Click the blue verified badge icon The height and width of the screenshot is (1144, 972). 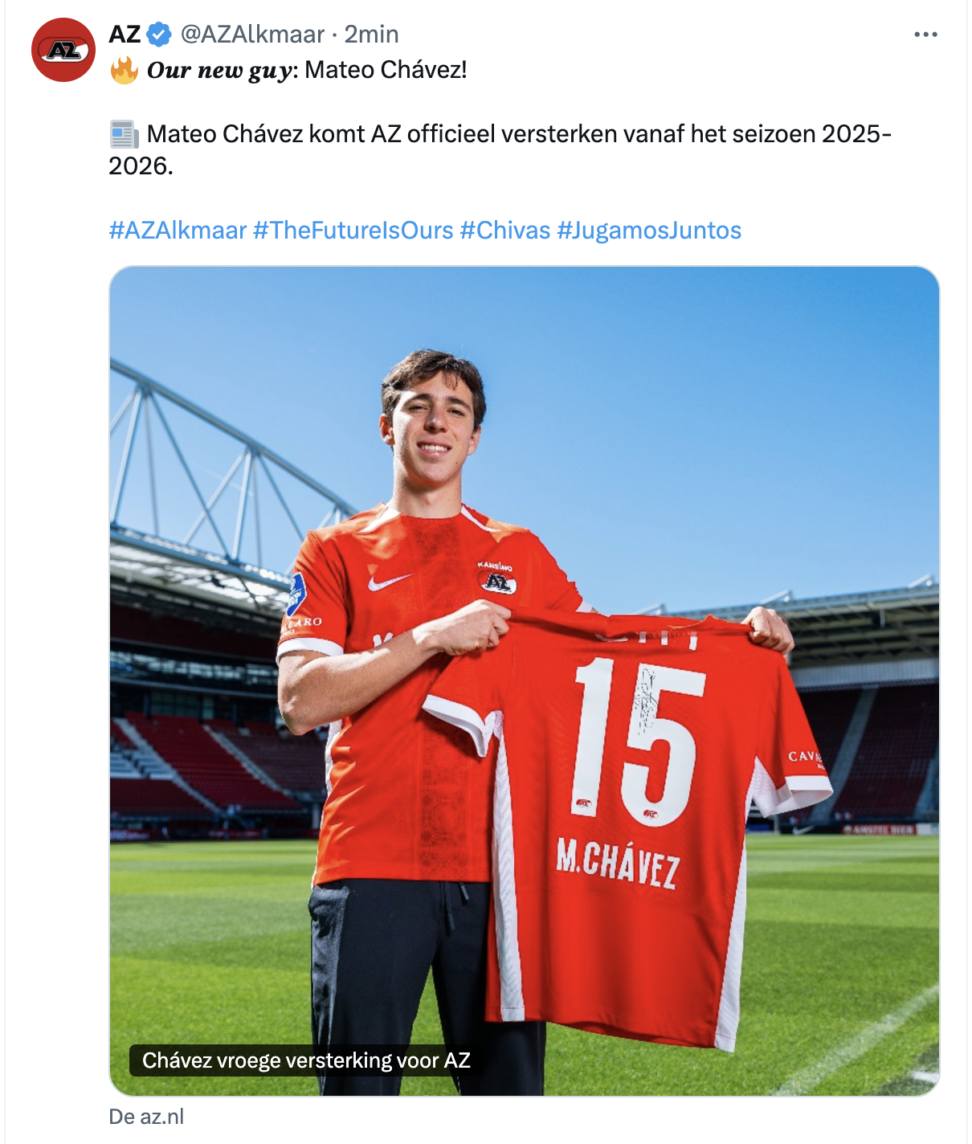[x=160, y=35]
